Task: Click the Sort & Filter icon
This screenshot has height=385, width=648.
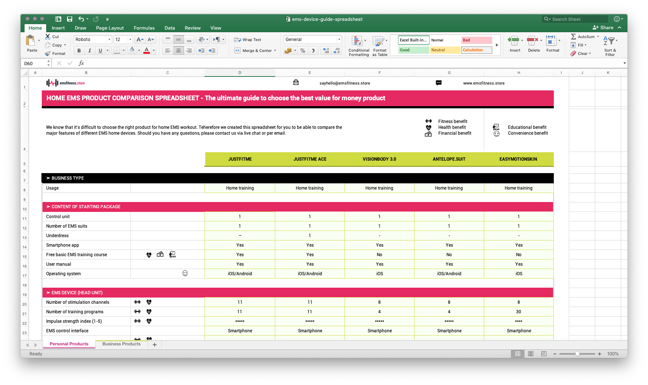Action: (610, 41)
